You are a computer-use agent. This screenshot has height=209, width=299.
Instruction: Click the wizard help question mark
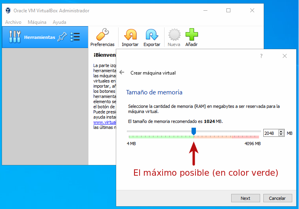(x=261, y=56)
